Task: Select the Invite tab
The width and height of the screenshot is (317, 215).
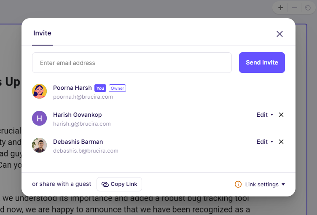Action: click(42, 33)
